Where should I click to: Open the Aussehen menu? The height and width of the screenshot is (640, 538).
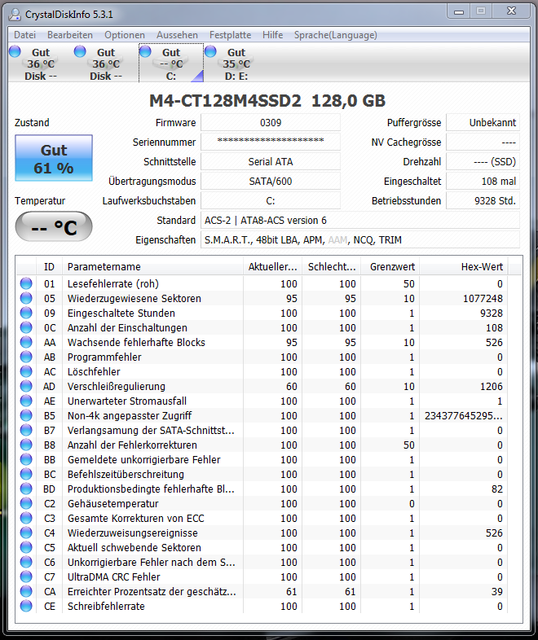click(x=177, y=35)
